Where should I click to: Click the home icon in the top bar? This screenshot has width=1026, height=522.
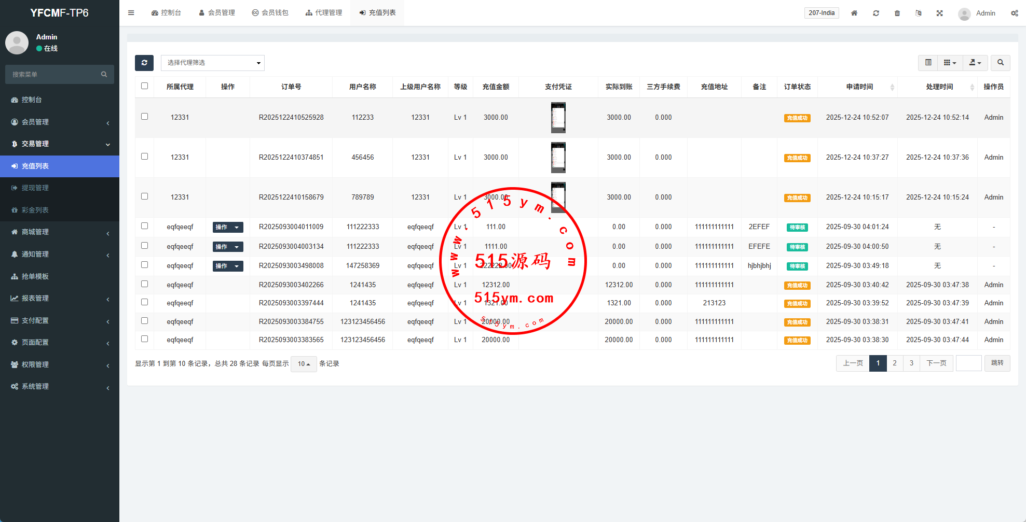tap(854, 13)
